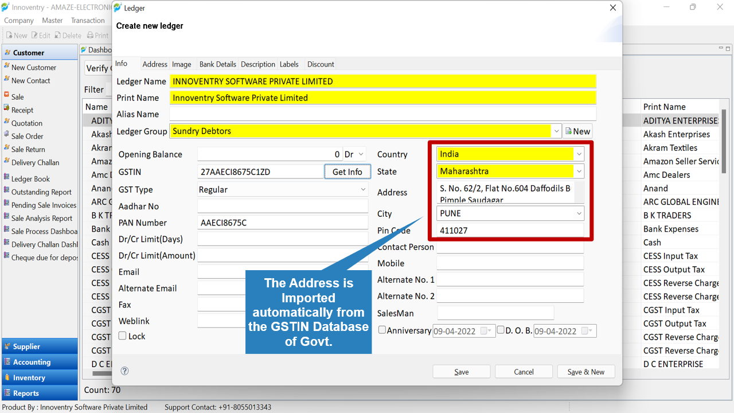Image resolution: width=734 pixels, height=413 pixels.
Task: Open the State dropdown list
Action: coord(579,171)
